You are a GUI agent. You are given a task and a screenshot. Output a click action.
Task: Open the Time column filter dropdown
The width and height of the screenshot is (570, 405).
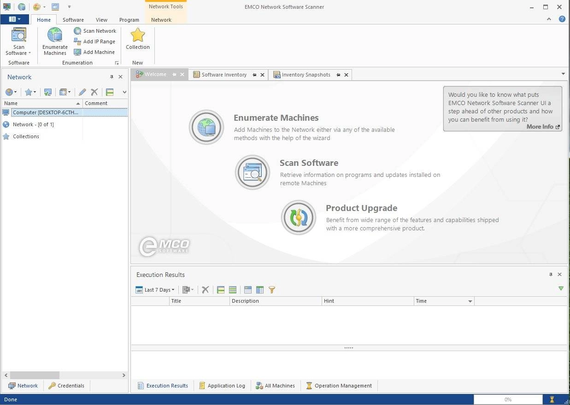pos(470,301)
